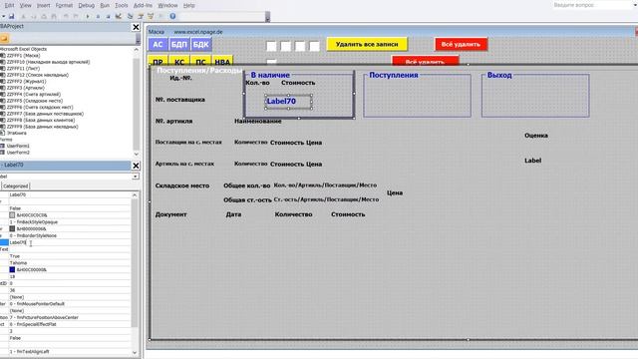Close the Properties Label70 panel
The image size is (638, 359).
coord(136,166)
